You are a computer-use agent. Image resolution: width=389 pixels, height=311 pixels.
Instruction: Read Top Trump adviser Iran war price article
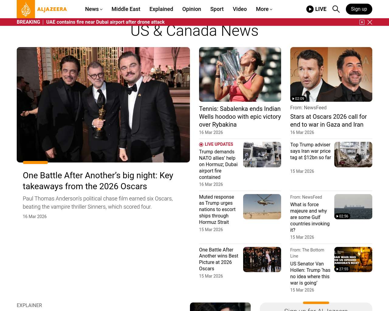[311, 151]
